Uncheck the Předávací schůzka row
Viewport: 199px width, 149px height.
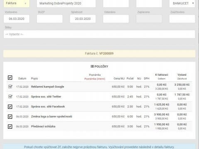click(x=10, y=127)
